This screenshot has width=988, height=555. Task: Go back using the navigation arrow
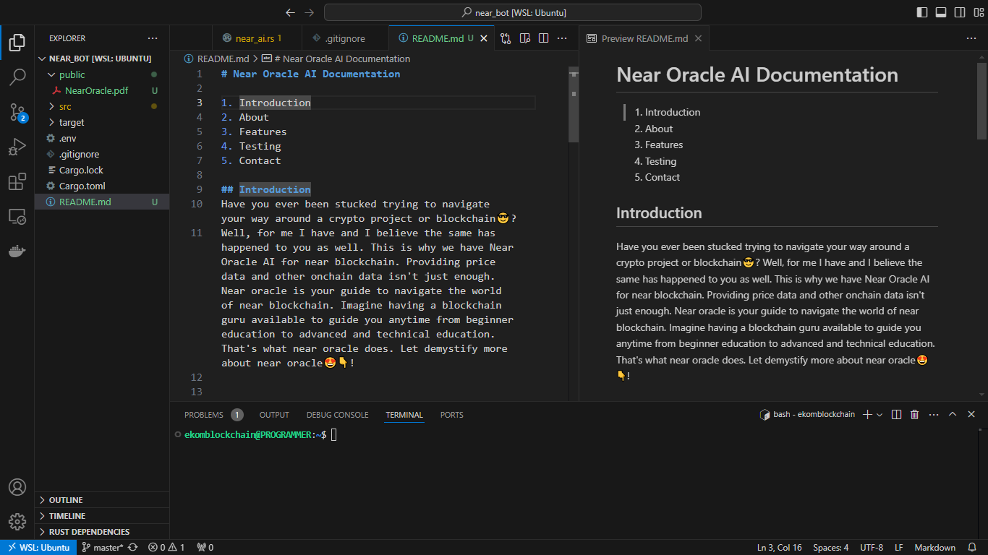pyautogui.click(x=291, y=12)
